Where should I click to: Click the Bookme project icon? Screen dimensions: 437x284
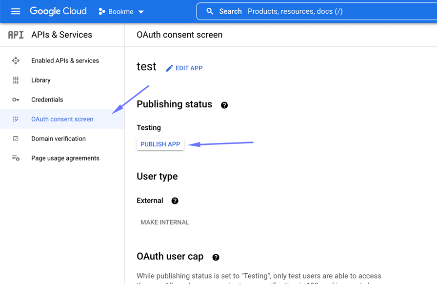tap(102, 11)
